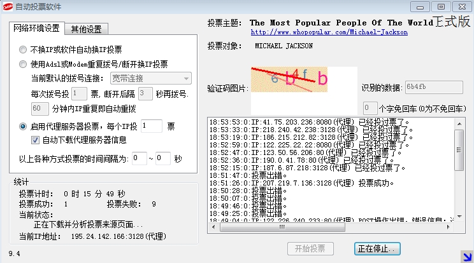Click the 9.4 version number

[x=15, y=253]
